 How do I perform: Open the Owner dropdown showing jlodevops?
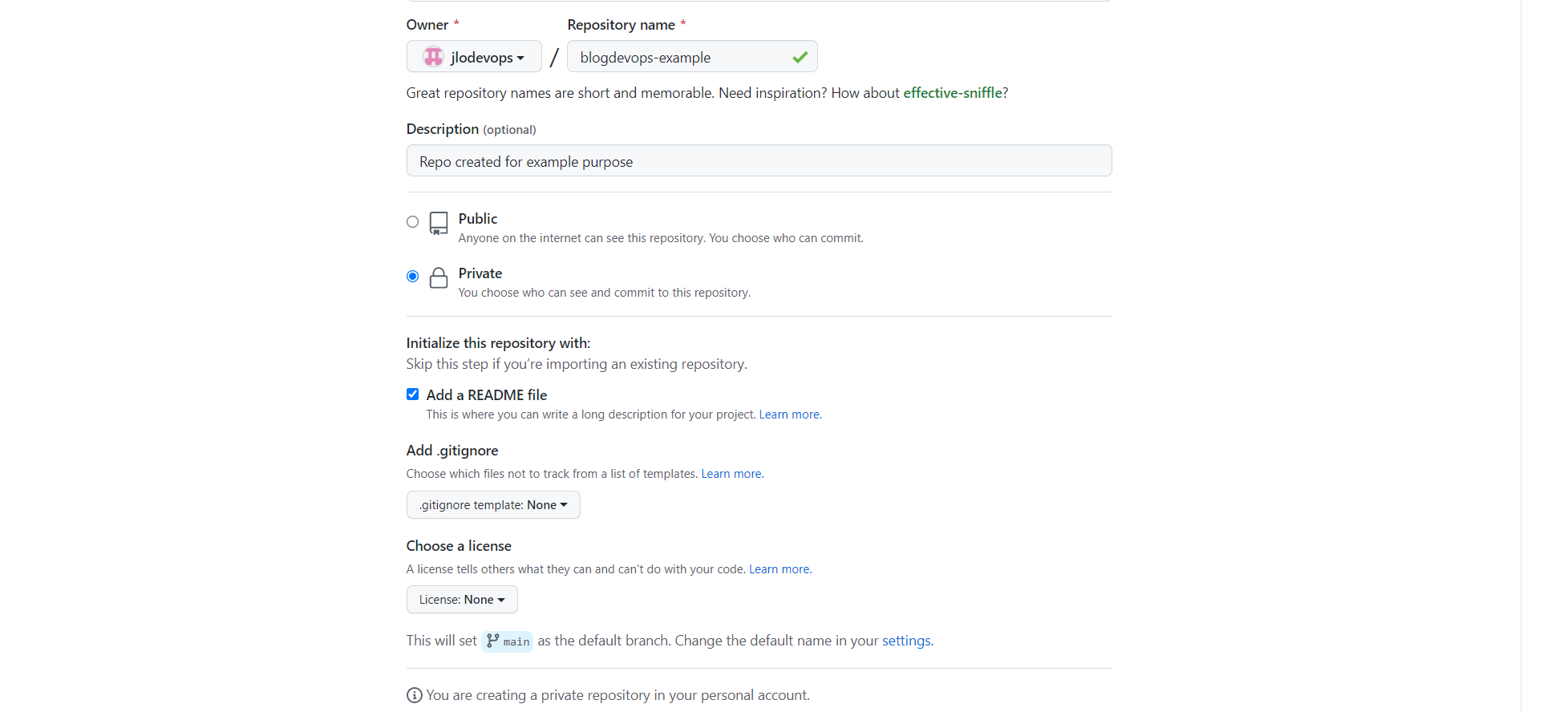coord(474,57)
